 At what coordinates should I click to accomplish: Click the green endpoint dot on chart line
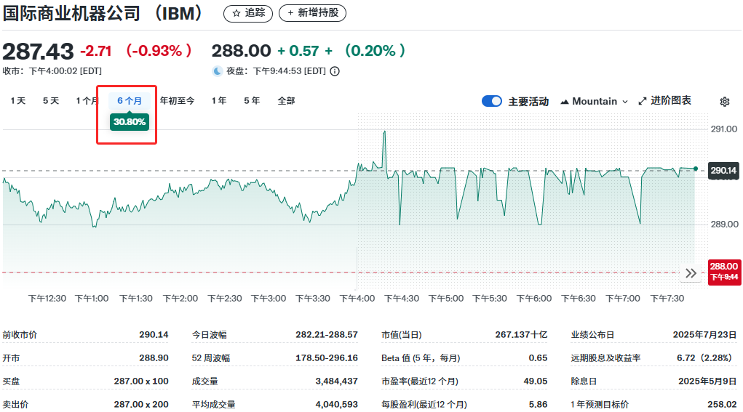tap(696, 169)
